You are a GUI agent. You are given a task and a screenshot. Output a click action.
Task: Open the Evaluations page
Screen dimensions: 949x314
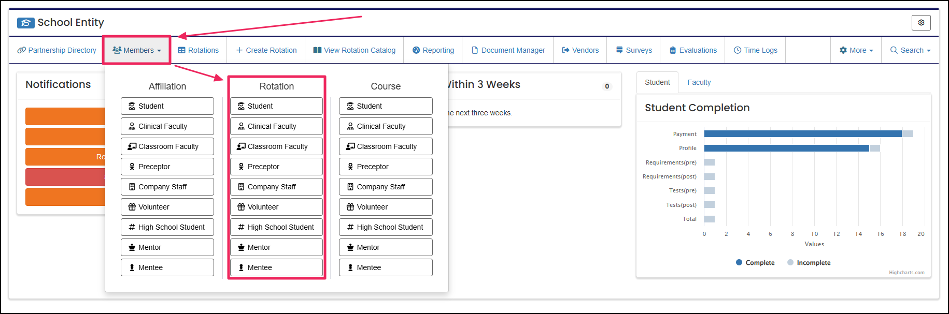point(693,50)
